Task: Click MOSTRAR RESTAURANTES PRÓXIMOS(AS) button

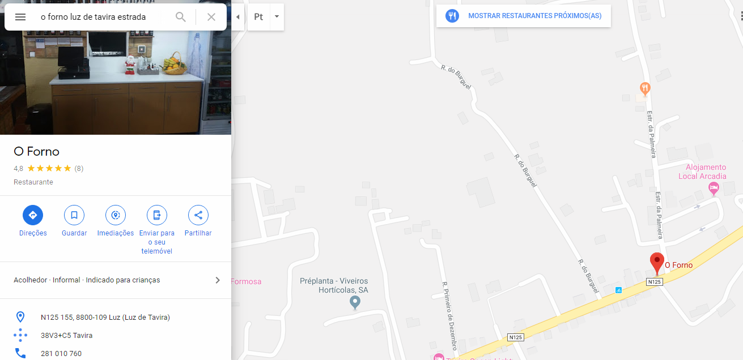Action: [x=523, y=16]
